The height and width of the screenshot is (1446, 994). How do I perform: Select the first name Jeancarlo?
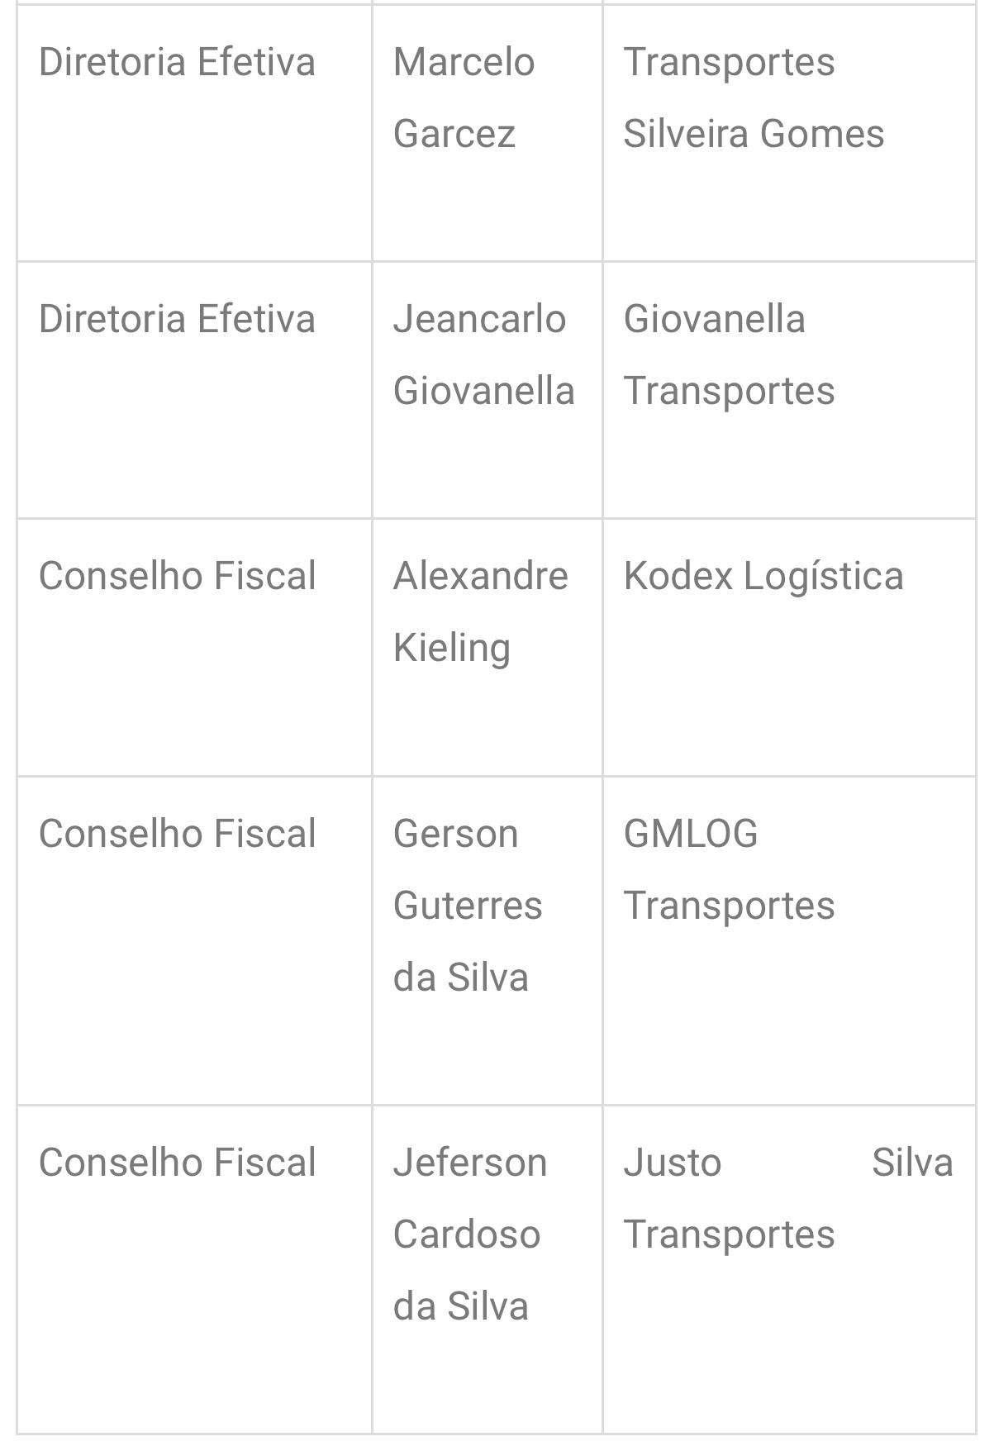pos(479,320)
